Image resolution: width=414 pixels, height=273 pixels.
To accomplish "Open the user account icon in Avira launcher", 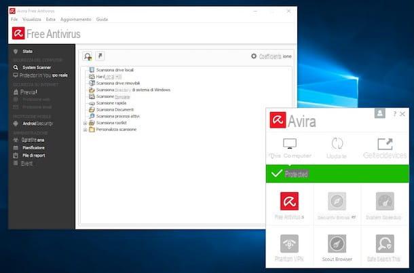I will 379,113.
